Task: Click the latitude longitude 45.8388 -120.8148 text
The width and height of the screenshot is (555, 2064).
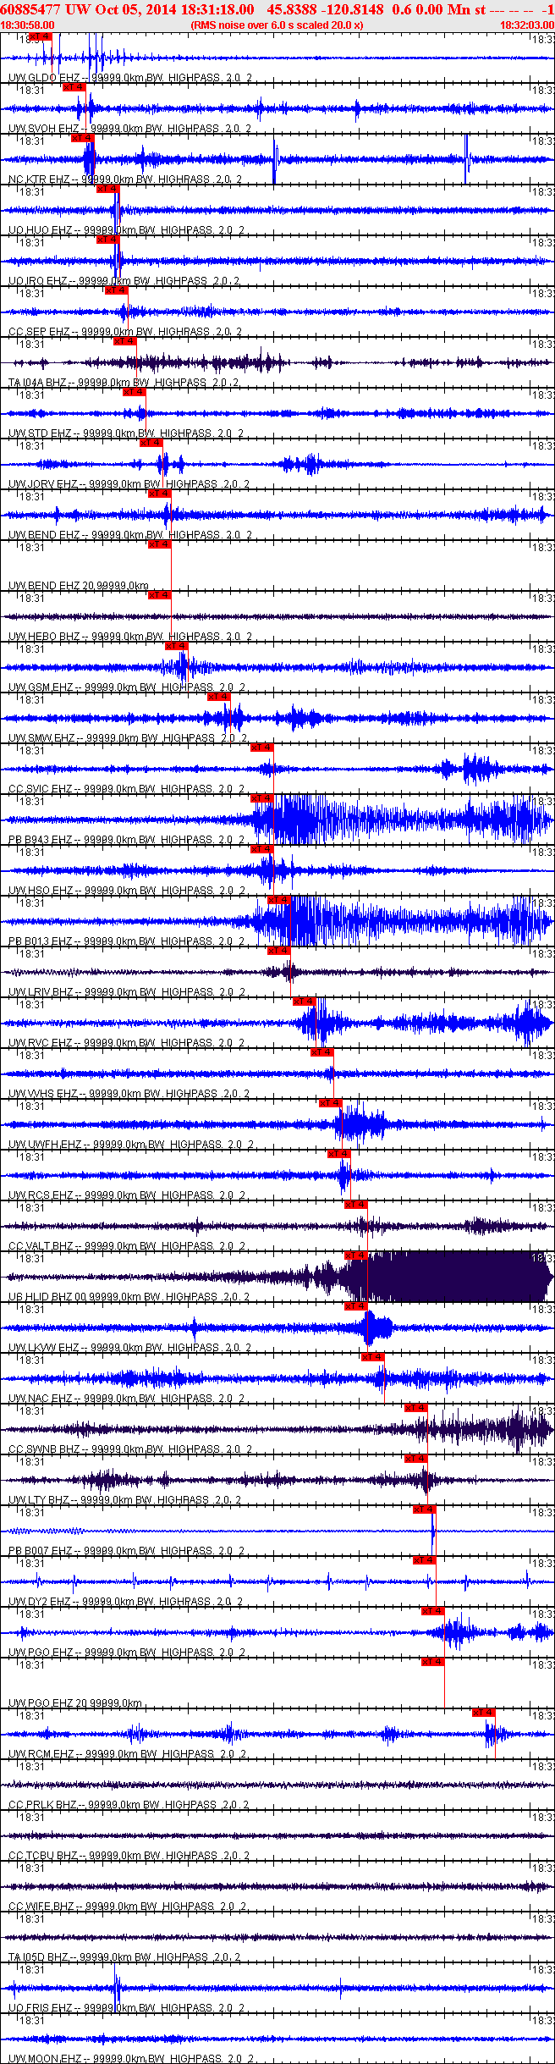Action: click(325, 9)
